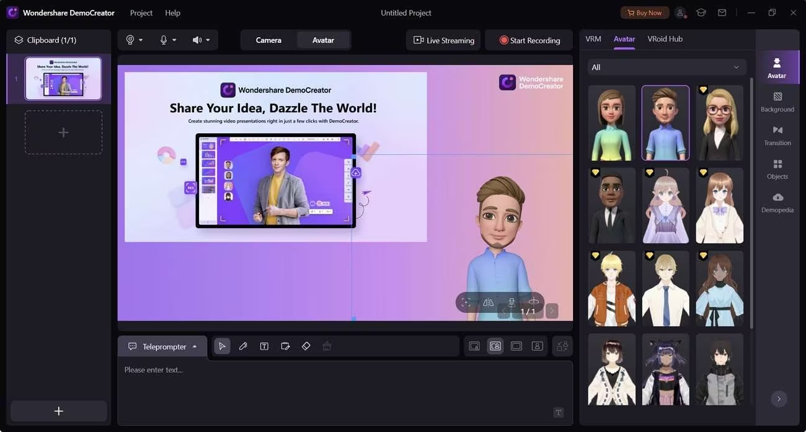This screenshot has width=806, height=432.
Task: Expand the microphone settings dropdown
Action: 168,40
